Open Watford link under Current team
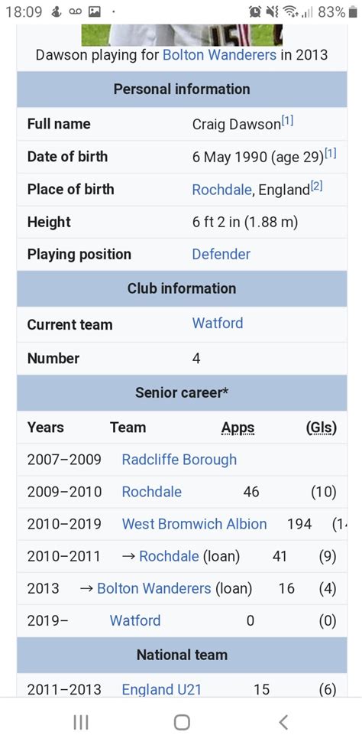Screen dimensions: 362x745 tap(218, 323)
